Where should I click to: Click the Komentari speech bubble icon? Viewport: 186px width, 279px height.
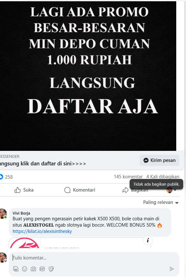click(67, 190)
